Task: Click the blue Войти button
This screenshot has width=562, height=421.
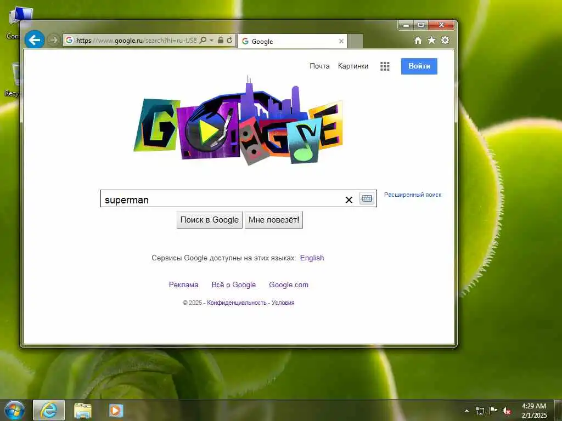Action: coord(419,66)
